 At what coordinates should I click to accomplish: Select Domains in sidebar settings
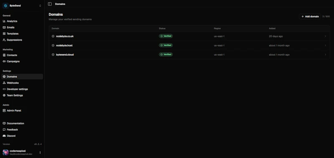point(22,77)
